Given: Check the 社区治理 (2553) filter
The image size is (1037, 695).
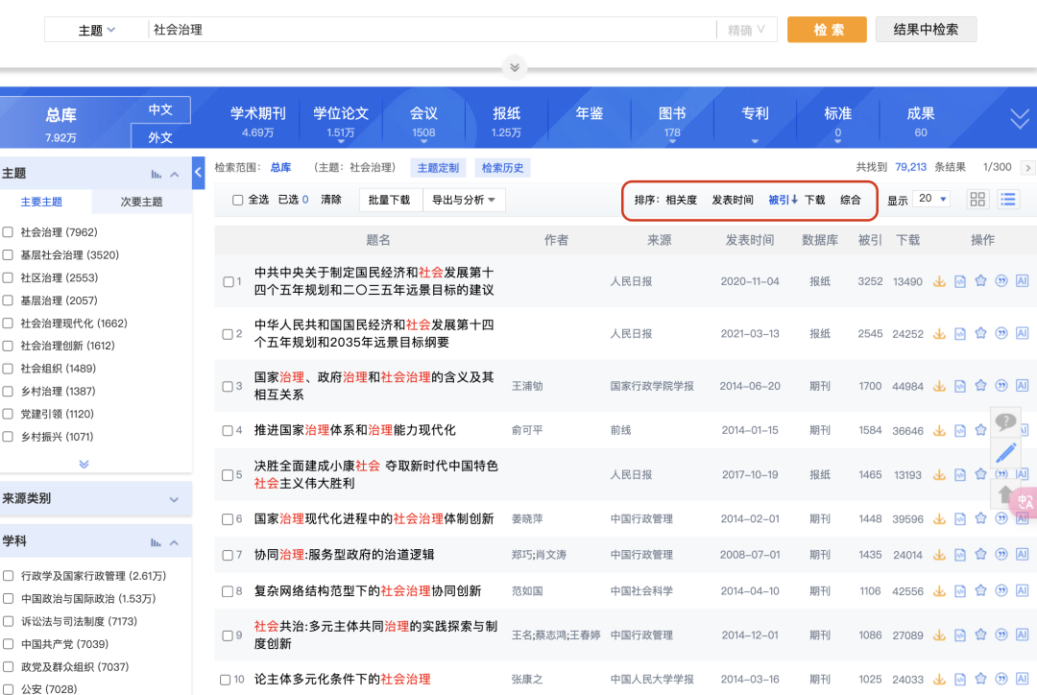Looking at the screenshot, I should coord(8,277).
